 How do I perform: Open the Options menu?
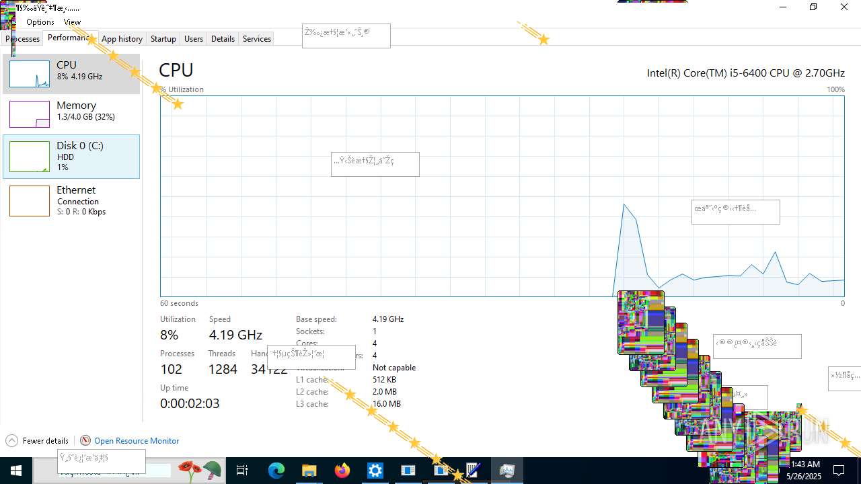pyautogui.click(x=40, y=22)
